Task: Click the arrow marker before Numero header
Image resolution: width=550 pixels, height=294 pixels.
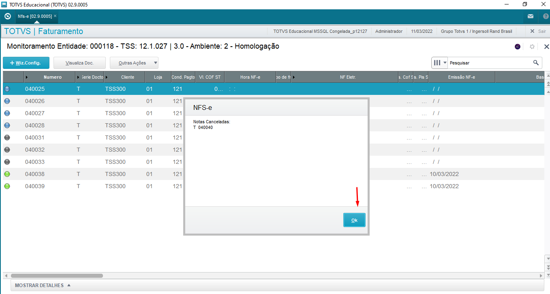Action: (x=27, y=77)
